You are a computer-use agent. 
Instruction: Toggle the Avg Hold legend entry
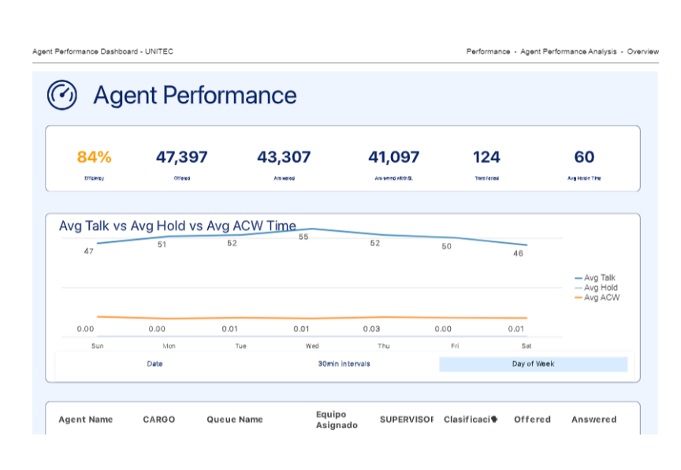coord(600,288)
